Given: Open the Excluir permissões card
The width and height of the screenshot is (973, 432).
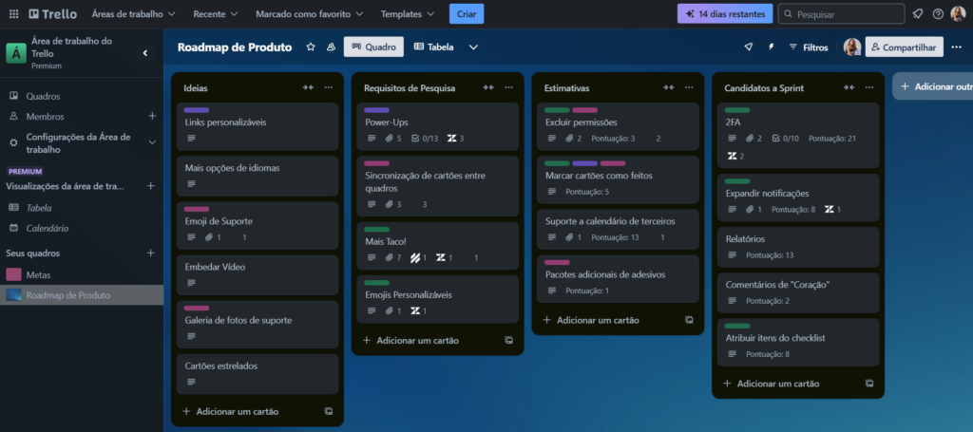Looking at the screenshot, I should 618,126.
